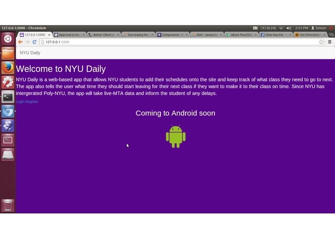Open the Files manager from launcher
The width and height of the screenshot is (335, 238).
coord(8,53)
